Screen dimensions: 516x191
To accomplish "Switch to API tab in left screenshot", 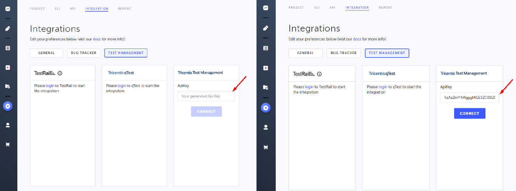I will (x=73, y=9).
